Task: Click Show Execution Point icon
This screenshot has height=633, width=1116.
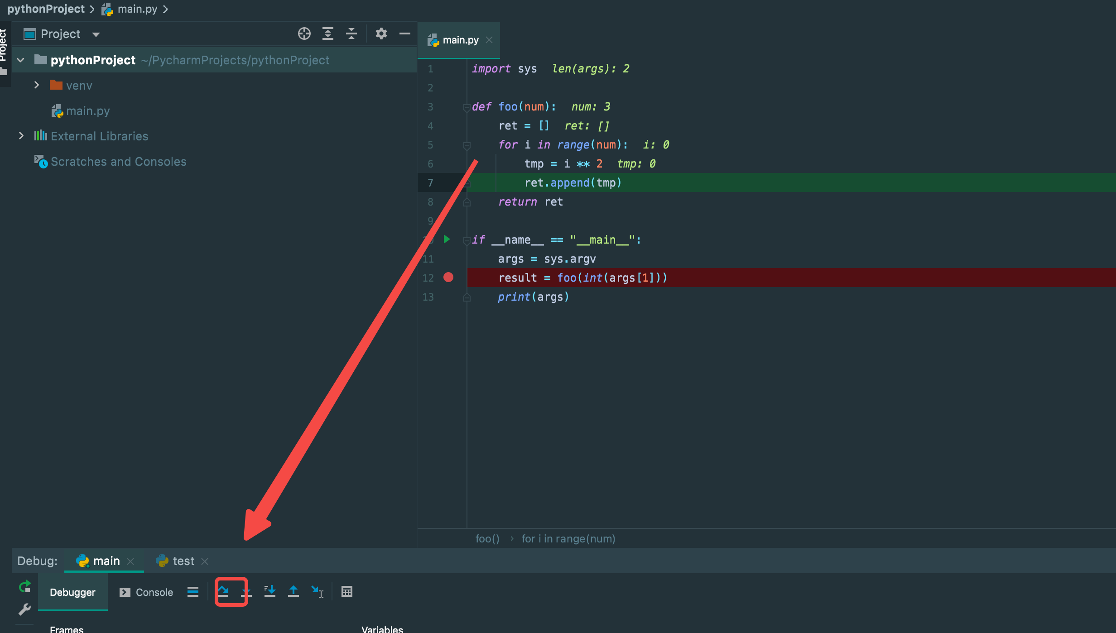Action: [193, 592]
